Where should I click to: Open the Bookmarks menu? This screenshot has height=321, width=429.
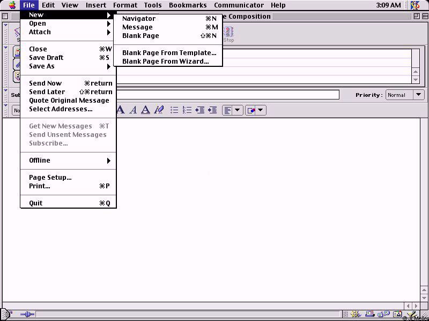tap(188, 5)
